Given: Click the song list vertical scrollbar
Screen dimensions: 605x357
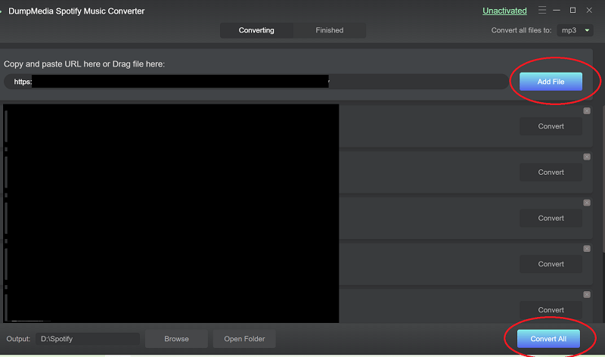Looking at the screenshot, I should pos(603,179).
